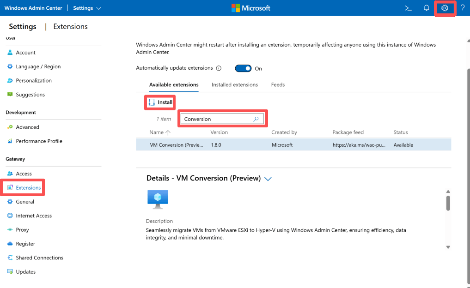Collapse the Details - VM Conversion chevron
This screenshot has width=470, height=288.
click(x=268, y=179)
